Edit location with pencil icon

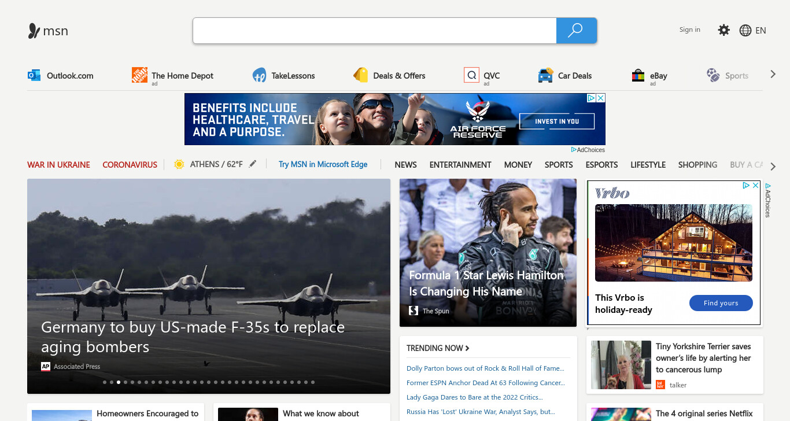point(252,164)
